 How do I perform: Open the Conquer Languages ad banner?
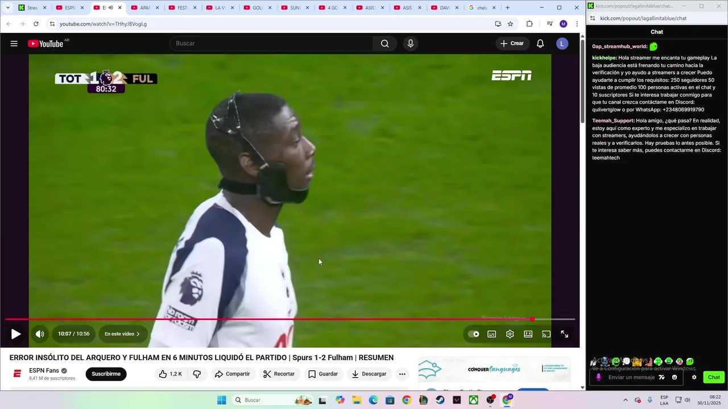coord(494,370)
